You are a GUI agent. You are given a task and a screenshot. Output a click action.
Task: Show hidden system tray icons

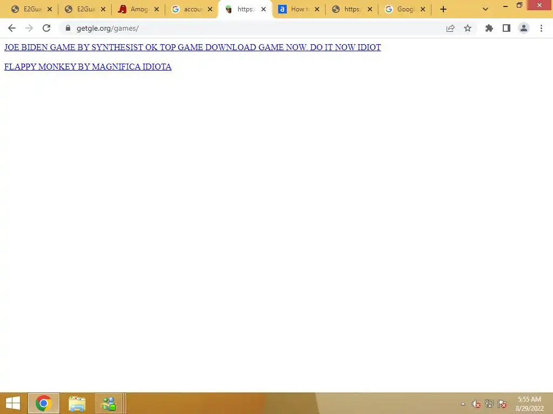pyautogui.click(x=463, y=404)
